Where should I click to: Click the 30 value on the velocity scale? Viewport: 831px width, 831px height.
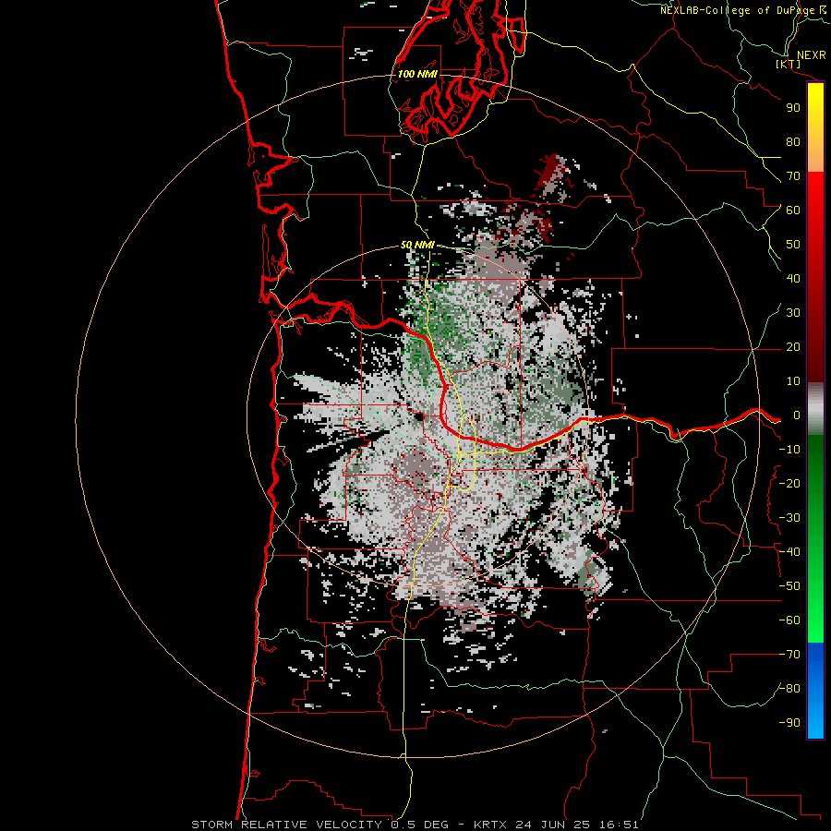click(793, 313)
